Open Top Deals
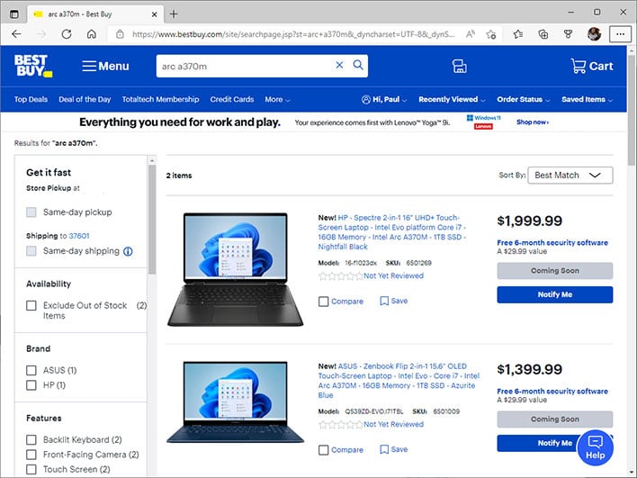Viewport: 637px width, 478px height. [31, 100]
